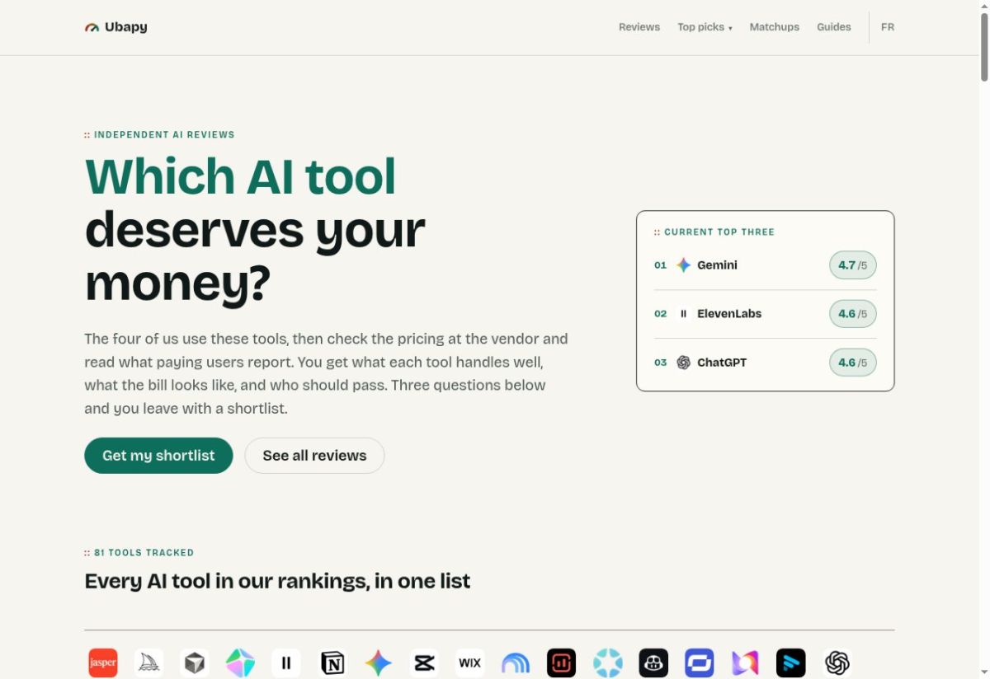The height and width of the screenshot is (679, 990).
Task: Open the Wix tool icon
Action: click(x=469, y=663)
